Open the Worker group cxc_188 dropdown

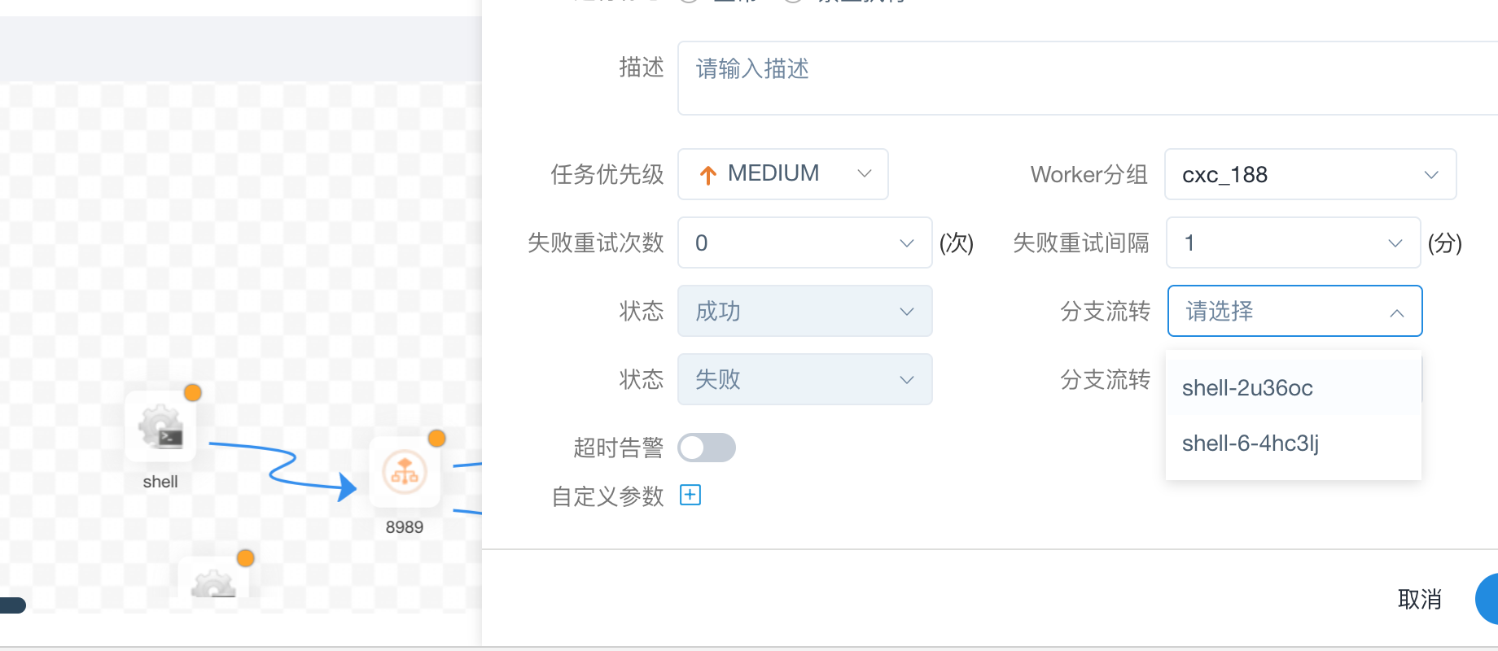click(1311, 174)
